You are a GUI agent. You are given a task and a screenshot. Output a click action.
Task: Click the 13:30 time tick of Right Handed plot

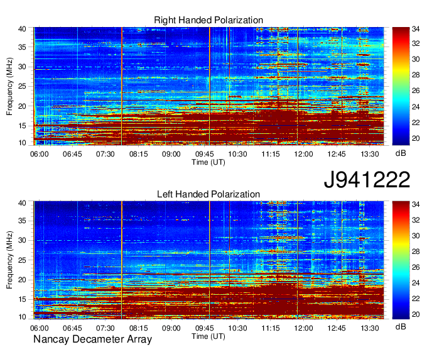coord(369,154)
